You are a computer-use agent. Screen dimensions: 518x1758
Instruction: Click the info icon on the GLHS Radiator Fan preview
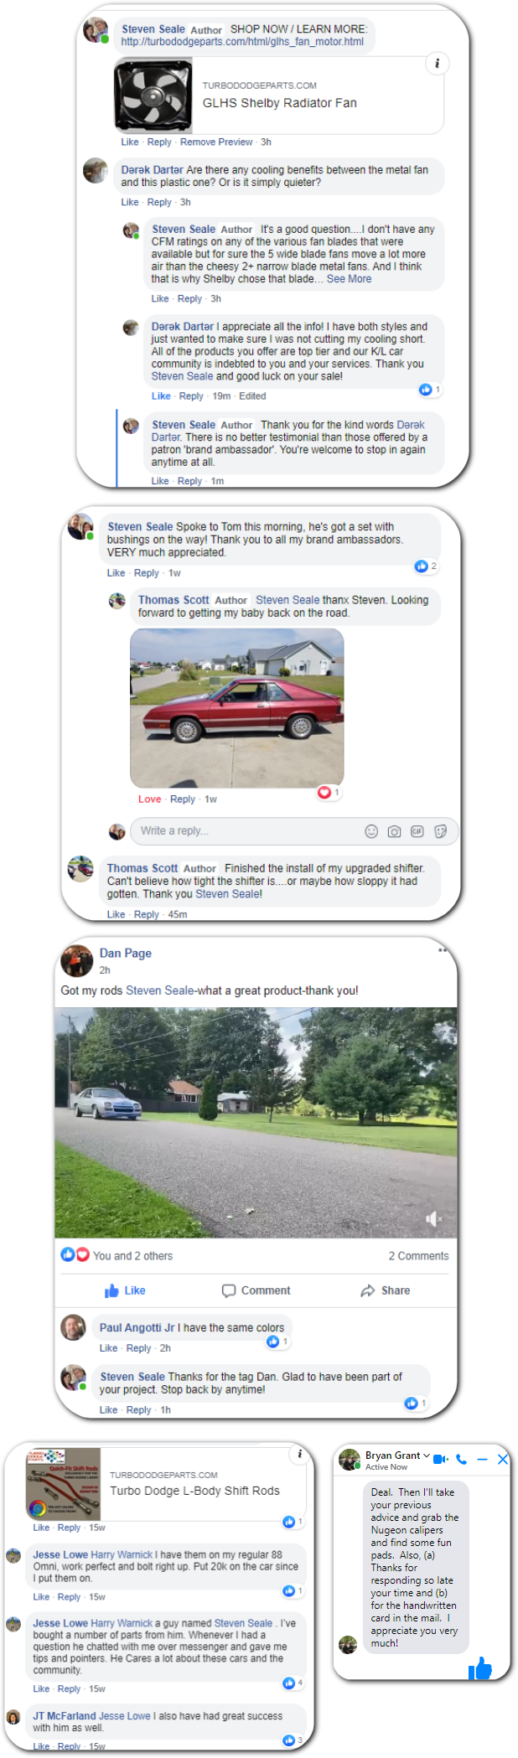[436, 64]
